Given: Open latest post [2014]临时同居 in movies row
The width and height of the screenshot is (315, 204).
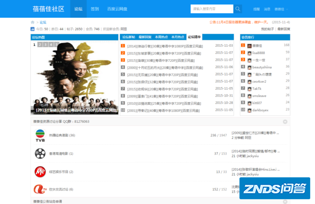Looking at the screenshot, I should click(x=256, y=151).
